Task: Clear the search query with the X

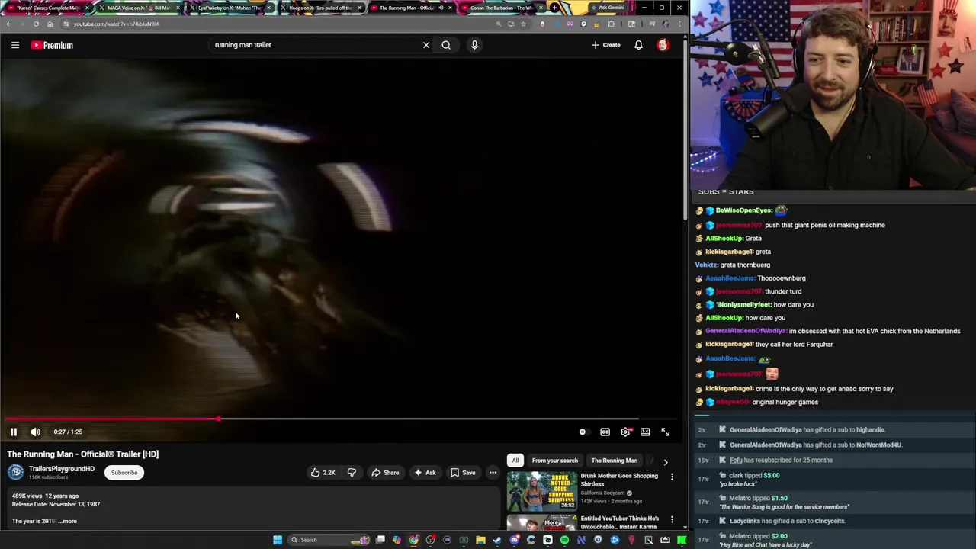Action: coord(426,45)
